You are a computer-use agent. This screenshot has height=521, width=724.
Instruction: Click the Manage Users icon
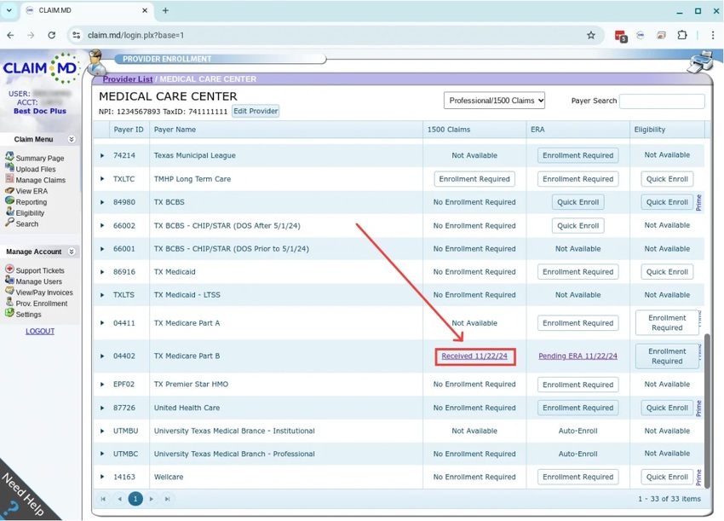pyautogui.click(x=9, y=281)
